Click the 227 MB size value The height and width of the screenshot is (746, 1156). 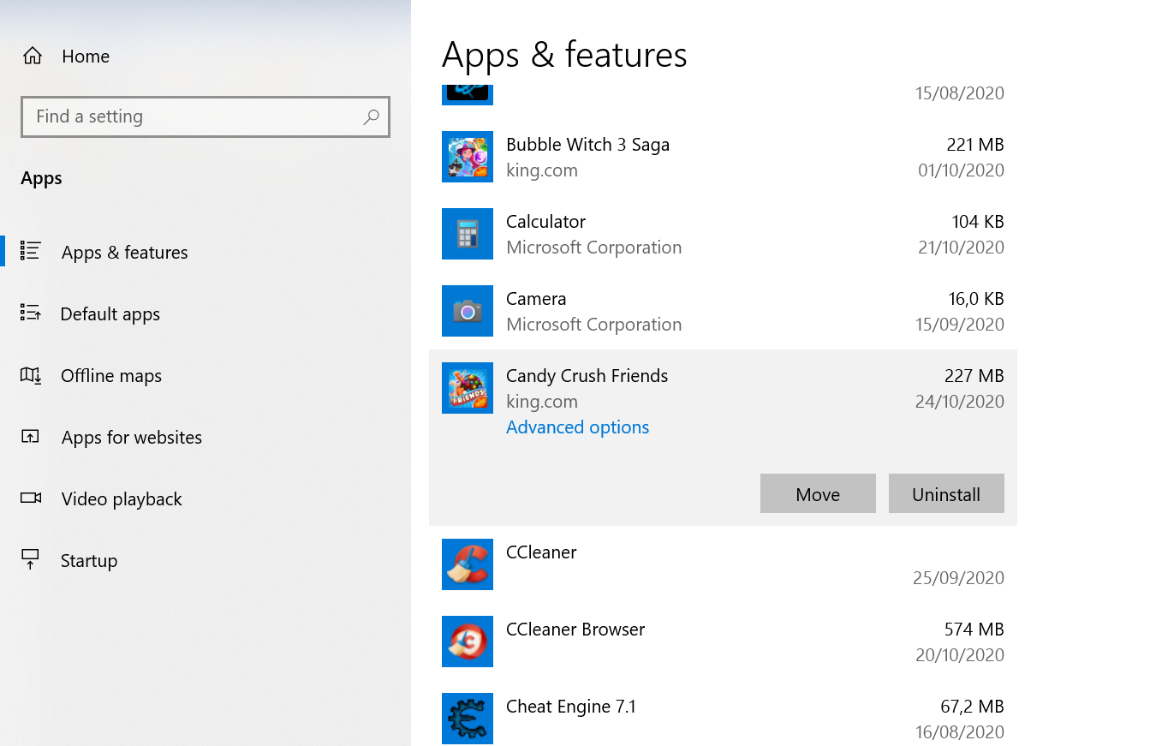click(x=974, y=375)
